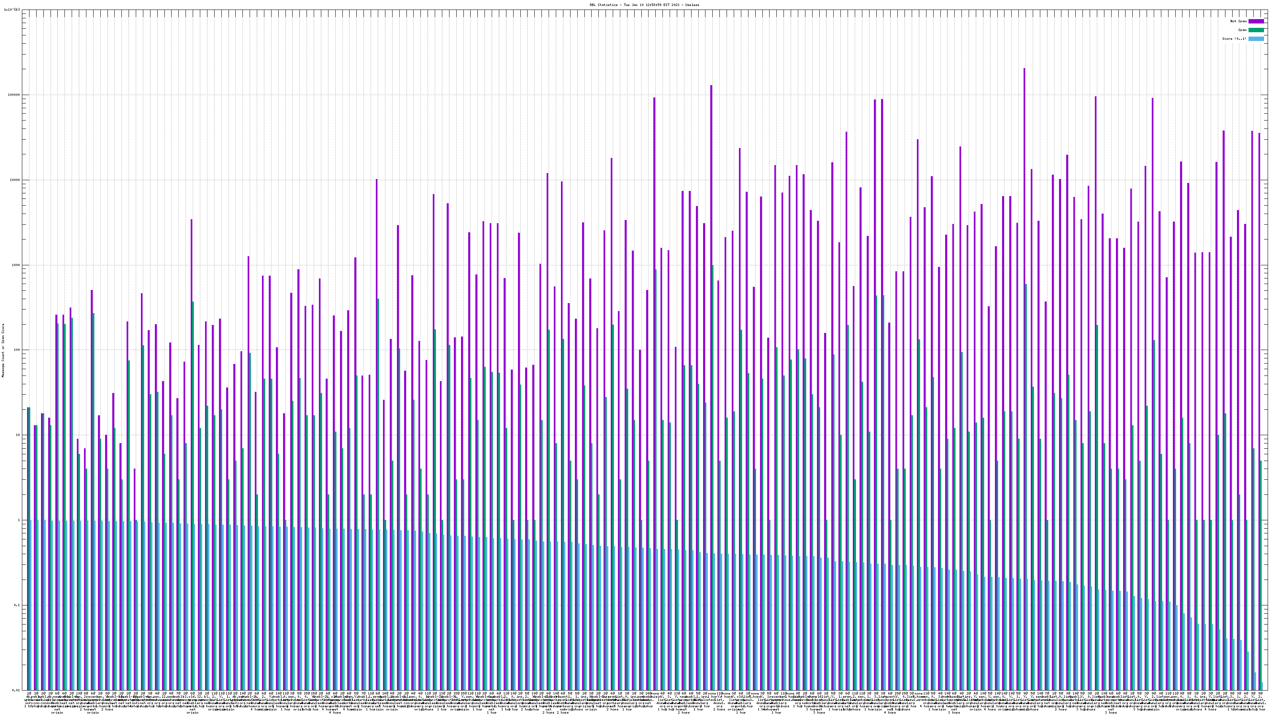The image size is (1274, 716).
Task: Click the purple Not Spam legend swatch
Action: (1256, 21)
